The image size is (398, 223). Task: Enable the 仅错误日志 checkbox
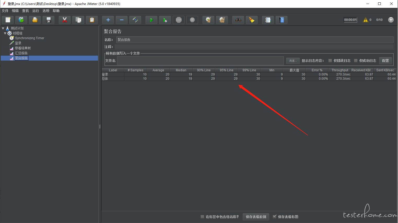point(330,61)
